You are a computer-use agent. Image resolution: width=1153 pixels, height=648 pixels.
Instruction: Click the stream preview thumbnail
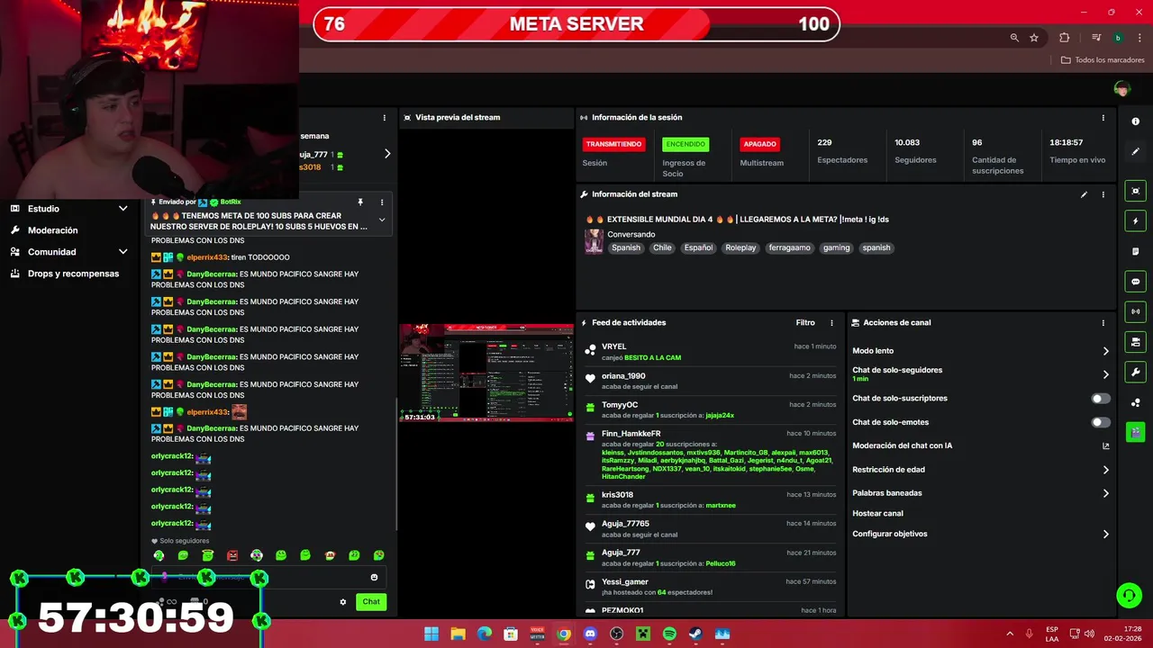pos(486,373)
